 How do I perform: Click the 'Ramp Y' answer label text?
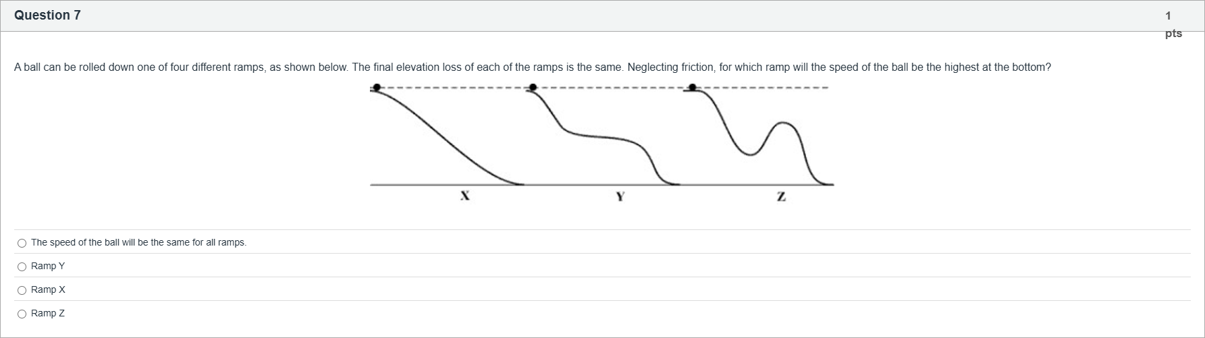48,266
